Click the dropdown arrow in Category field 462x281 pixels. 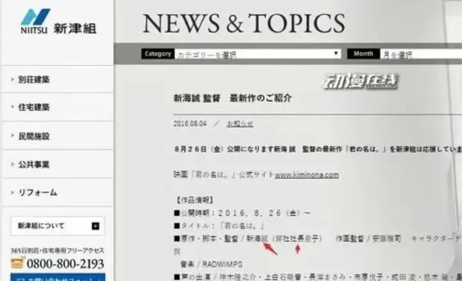336,54
